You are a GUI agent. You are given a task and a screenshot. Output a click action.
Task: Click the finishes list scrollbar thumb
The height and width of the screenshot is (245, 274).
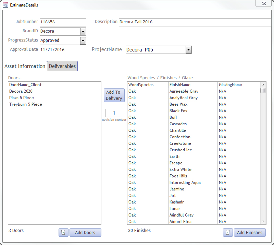pyautogui.click(x=263, y=91)
